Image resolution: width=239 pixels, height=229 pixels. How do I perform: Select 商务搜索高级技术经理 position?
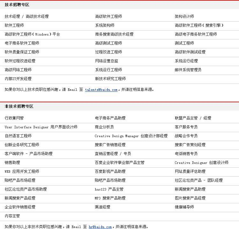(x=114, y=34)
